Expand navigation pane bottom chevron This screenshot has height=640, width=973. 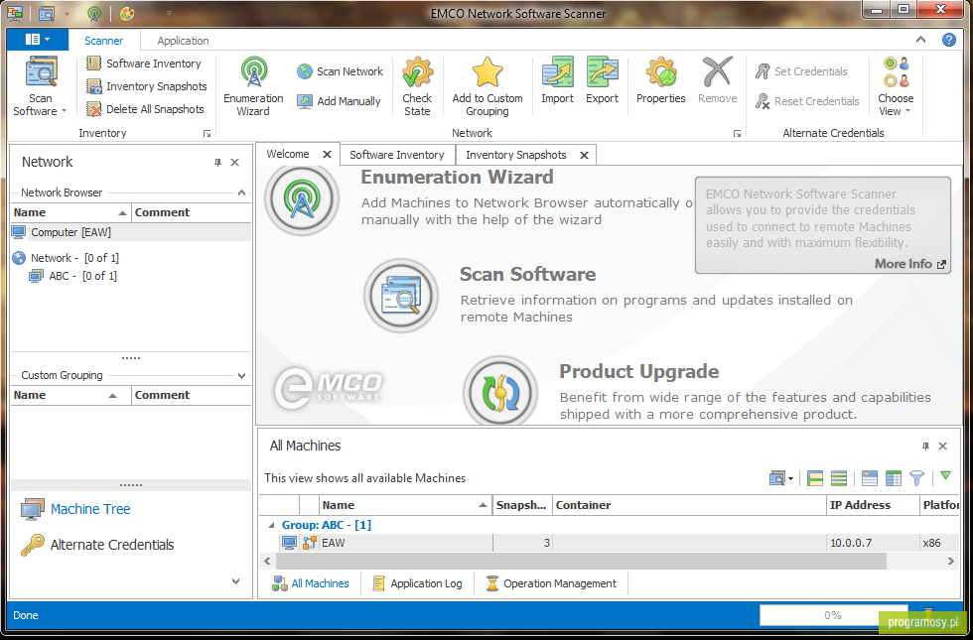point(236,581)
